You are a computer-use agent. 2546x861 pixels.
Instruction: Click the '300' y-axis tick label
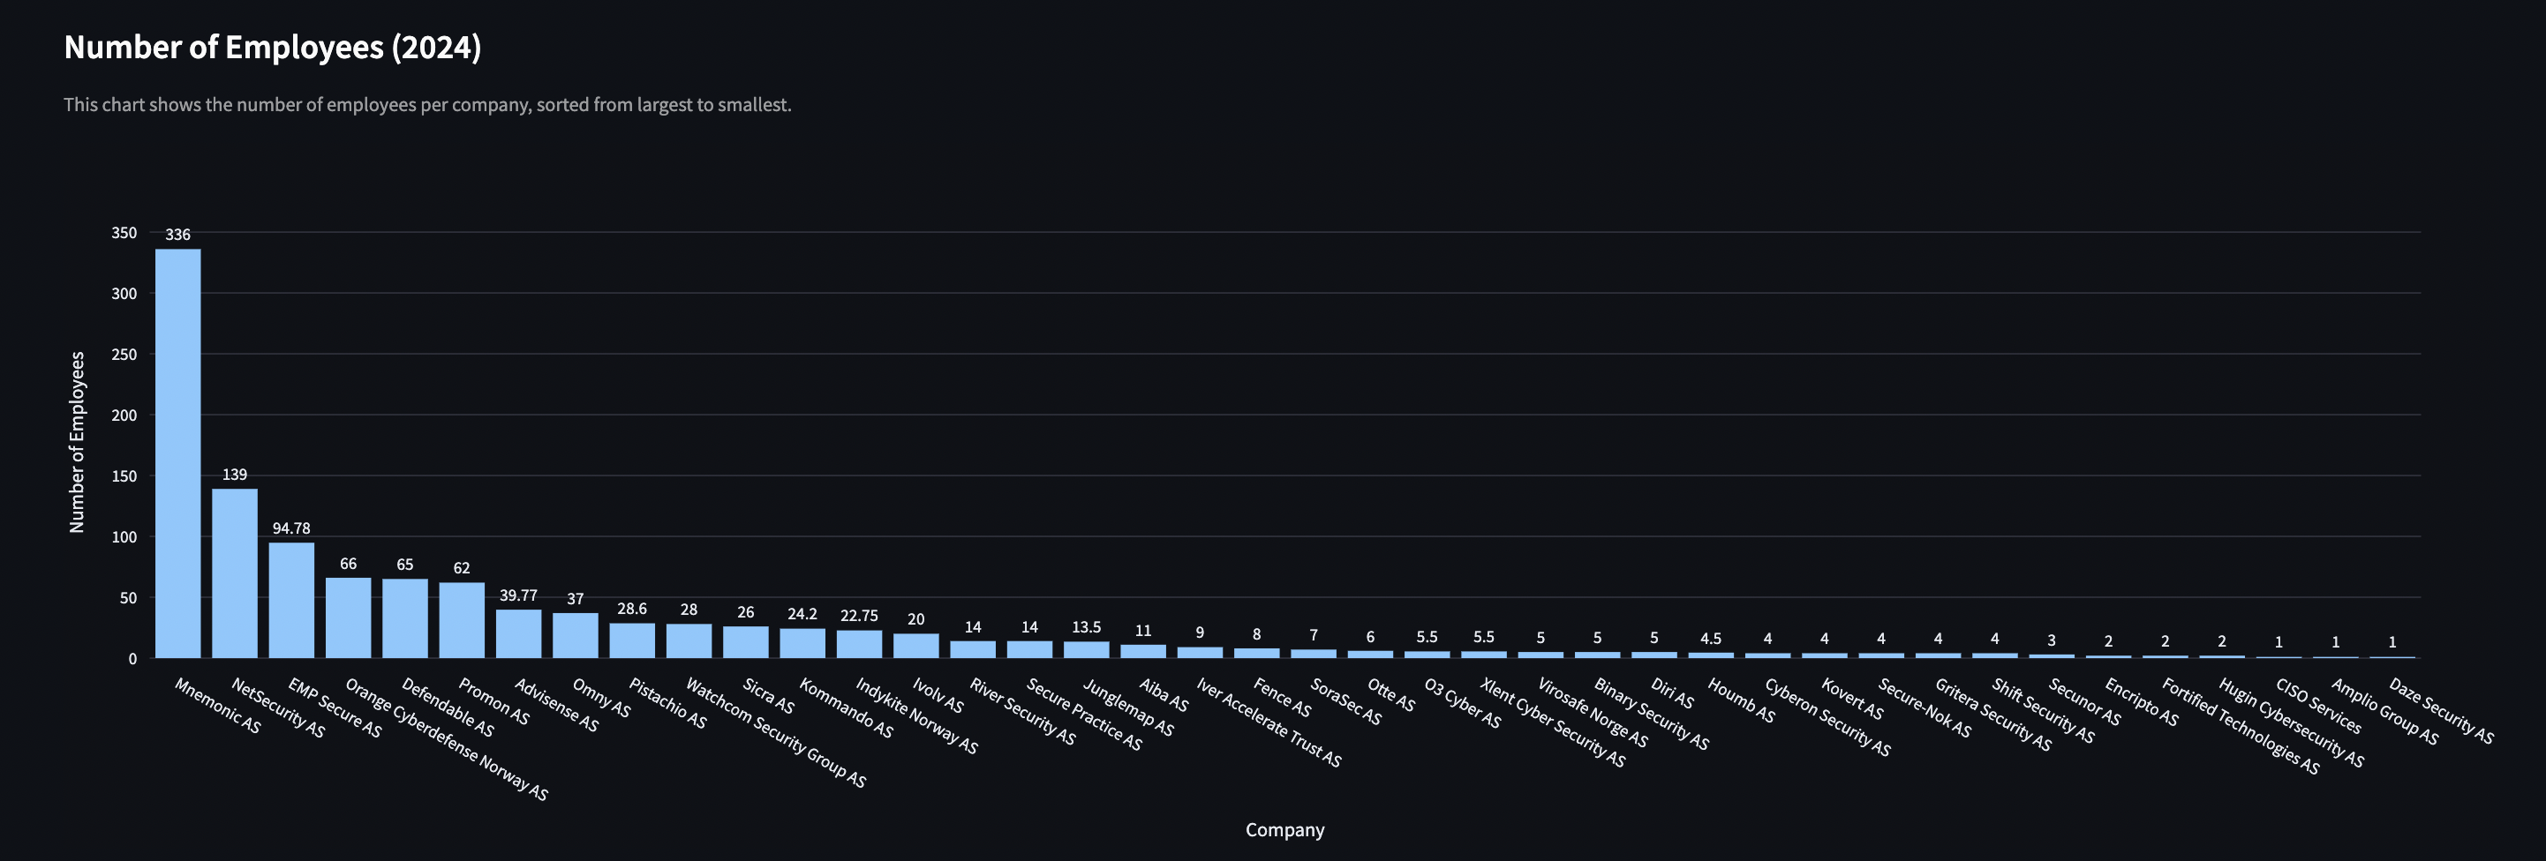click(x=124, y=293)
